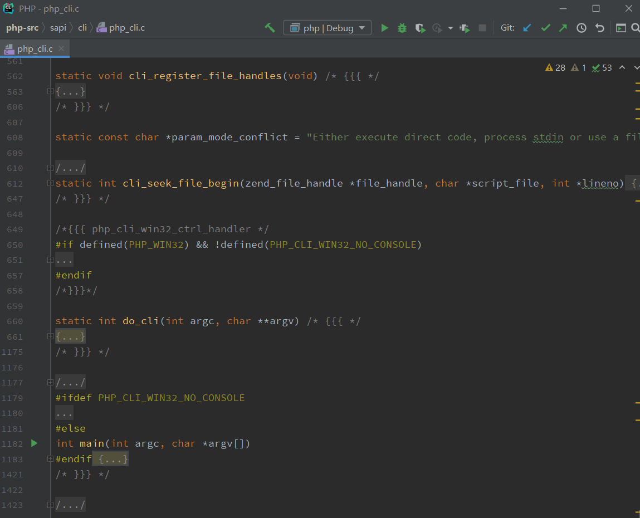Expand do_cli body fold at line 661
Viewport: 640px width, 518px height.
pos(50,336)
